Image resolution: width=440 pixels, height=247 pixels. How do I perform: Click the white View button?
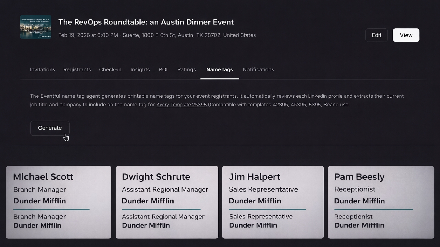click(x=406, y=35)
